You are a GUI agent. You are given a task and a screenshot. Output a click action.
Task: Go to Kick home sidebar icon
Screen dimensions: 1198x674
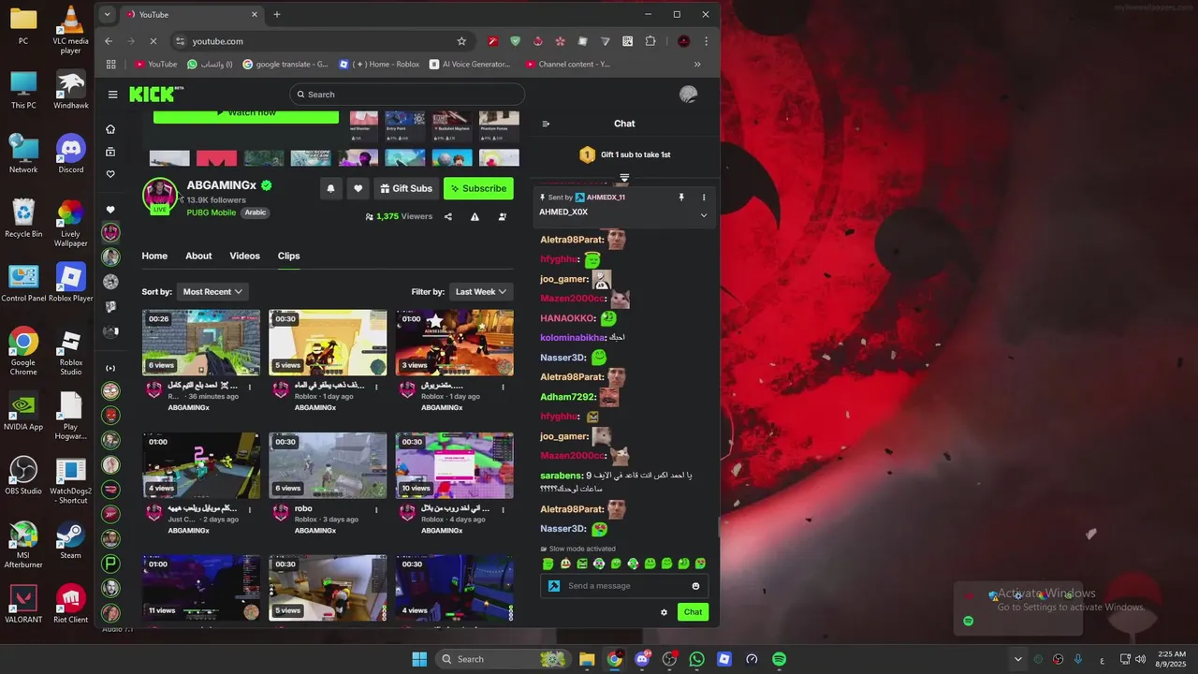click(x=110, y=129)
